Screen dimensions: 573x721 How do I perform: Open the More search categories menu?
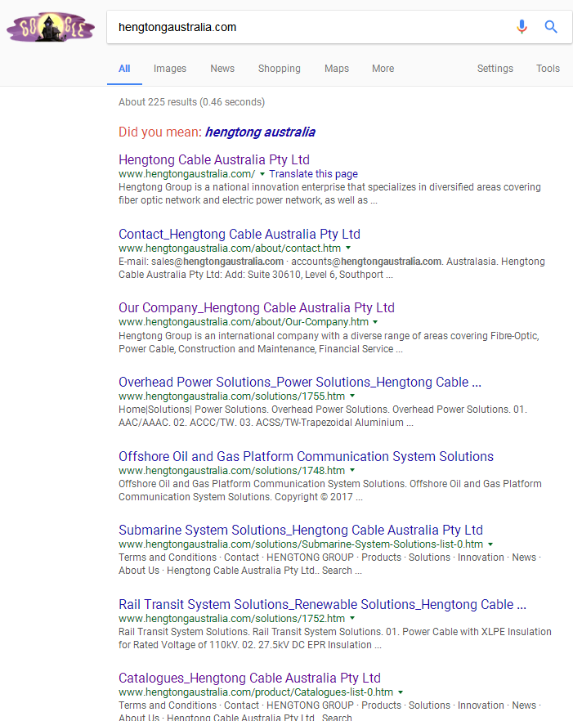click(x=383, y=69)
